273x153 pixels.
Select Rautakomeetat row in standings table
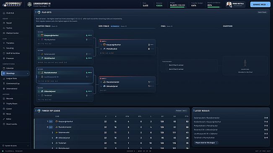coord(112,127)
